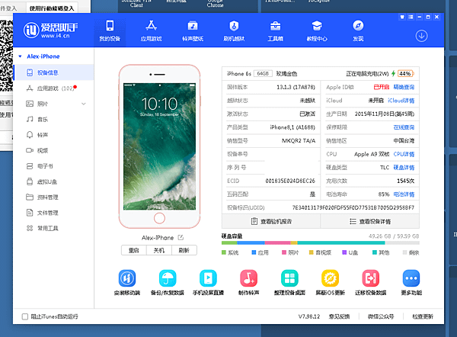Click the 刷新 refresh button
The width and height of the screenshot is (457, 337).
coord(184,250)
